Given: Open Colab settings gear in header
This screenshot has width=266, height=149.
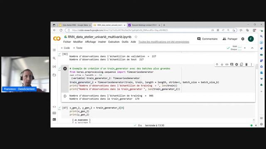Looking at the screenshot, I should pyautogui.click(x=243, y=39).
